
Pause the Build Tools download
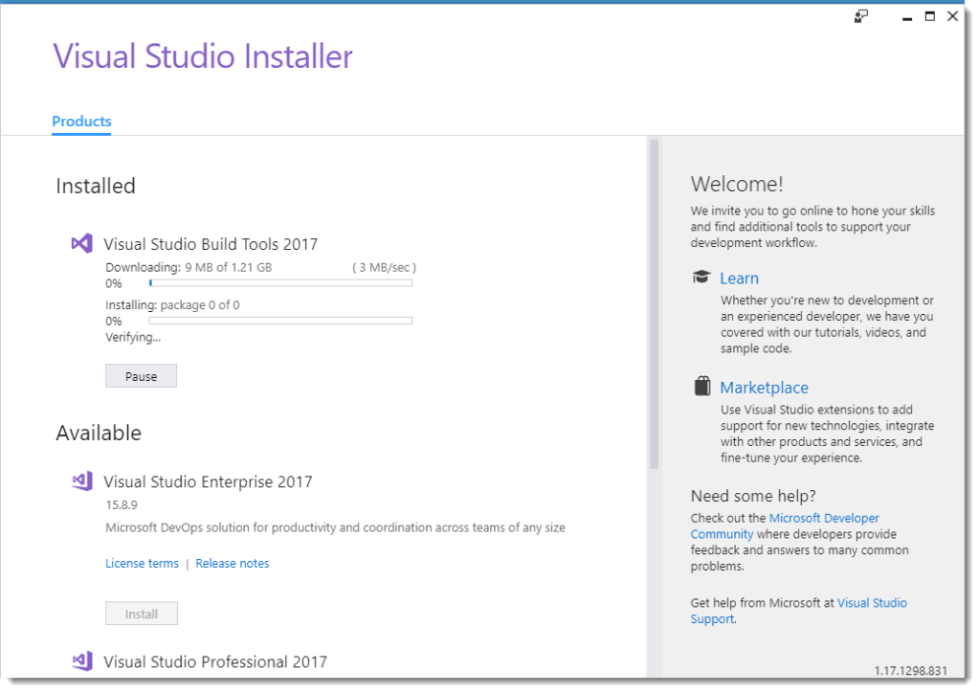[x=141, y=376]
